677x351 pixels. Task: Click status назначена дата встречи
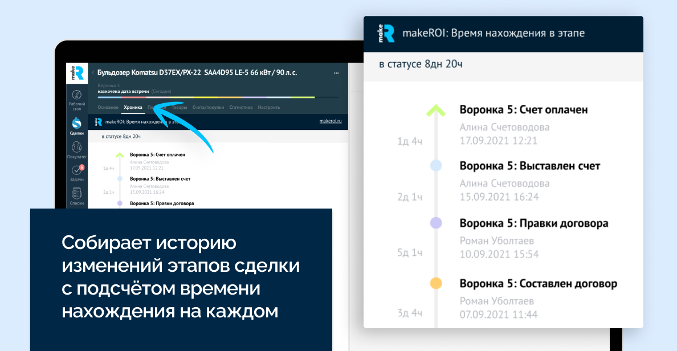click(x=123, y=92)
